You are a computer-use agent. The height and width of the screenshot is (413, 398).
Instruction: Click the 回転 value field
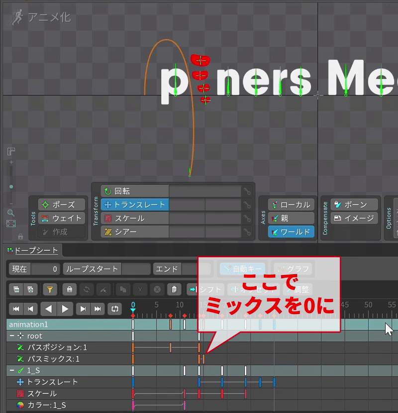point(205,191)
